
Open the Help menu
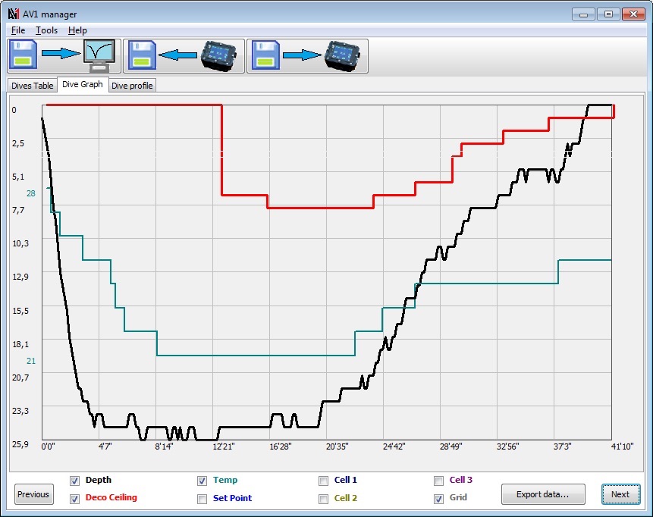pos(77,30)
